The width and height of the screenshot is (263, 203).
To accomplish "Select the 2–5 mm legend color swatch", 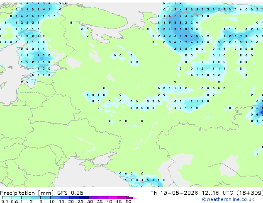I will point(36,198).
